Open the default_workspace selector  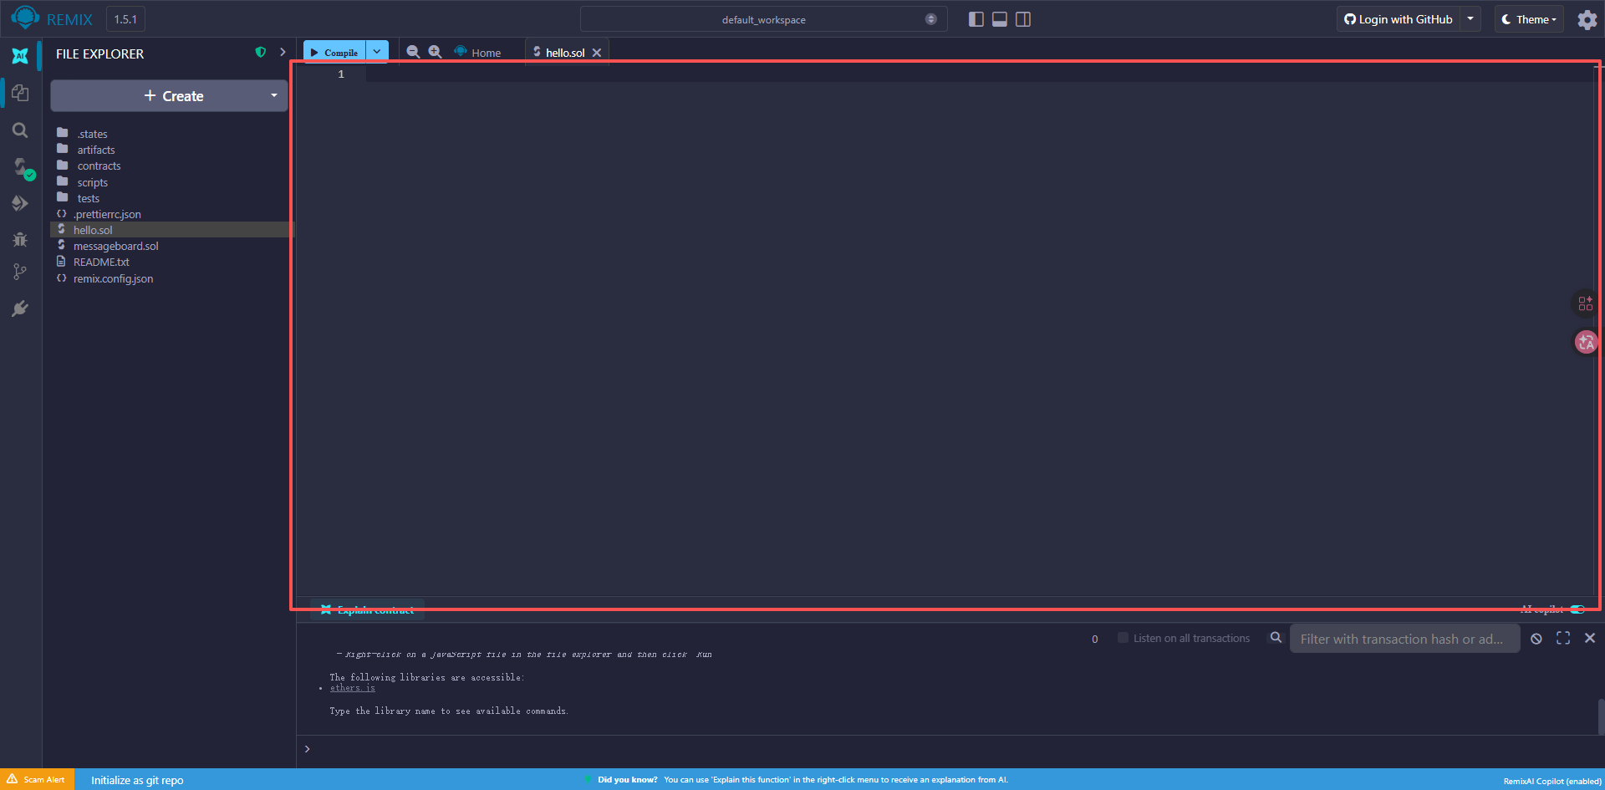point(763,19)
